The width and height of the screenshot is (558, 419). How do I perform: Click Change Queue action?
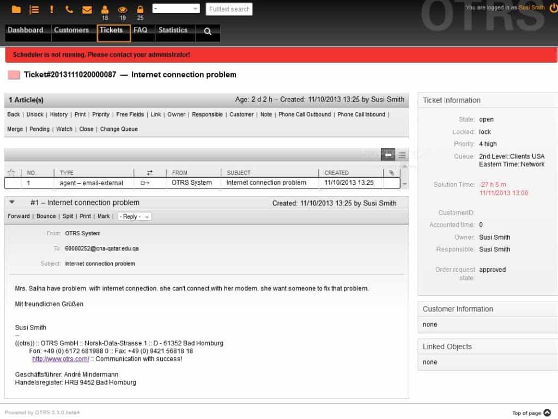[x=119, y=129]
